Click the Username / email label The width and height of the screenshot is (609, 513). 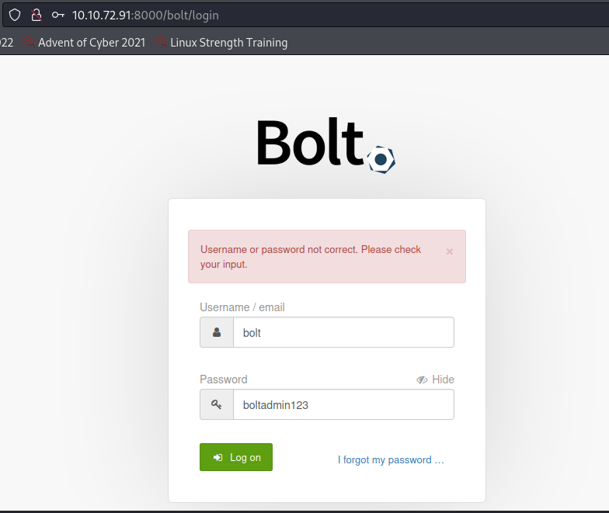242,307
